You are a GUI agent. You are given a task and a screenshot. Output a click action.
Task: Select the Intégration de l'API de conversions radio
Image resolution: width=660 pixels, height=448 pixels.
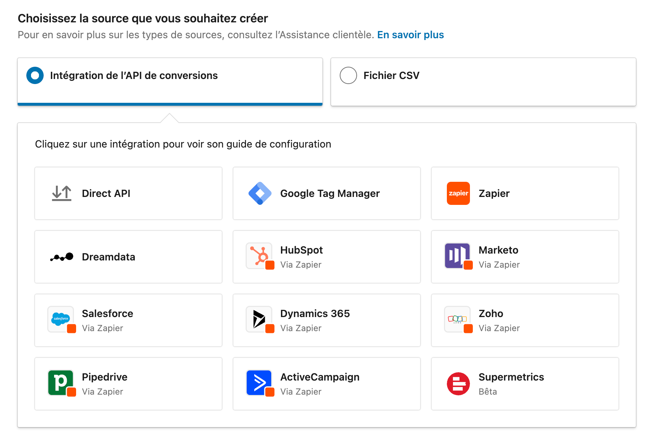[x=35, y=75]
